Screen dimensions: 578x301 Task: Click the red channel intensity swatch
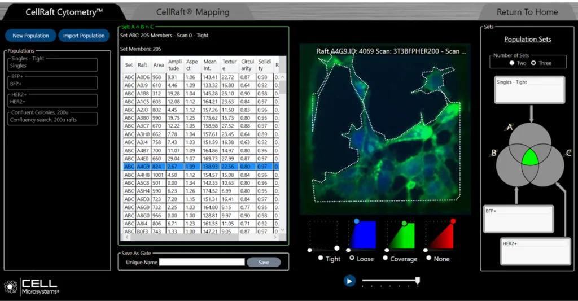click(440, 235)
